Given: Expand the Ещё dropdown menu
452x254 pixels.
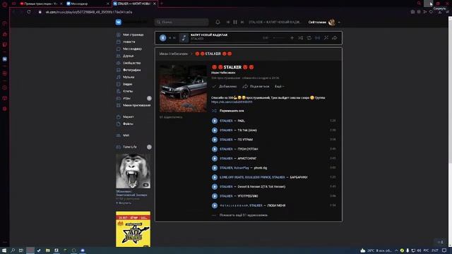Looking at the screenshot, I should pyautogui.click(x=279, y=86).
